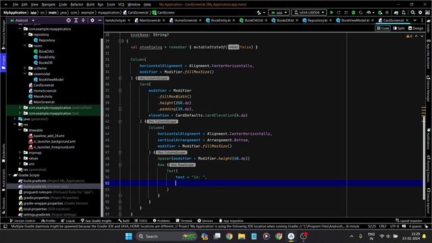432x243 pixels.
Task: Click the Debug app bug icon
Action: pyautogui.click(x=354, y=12)
